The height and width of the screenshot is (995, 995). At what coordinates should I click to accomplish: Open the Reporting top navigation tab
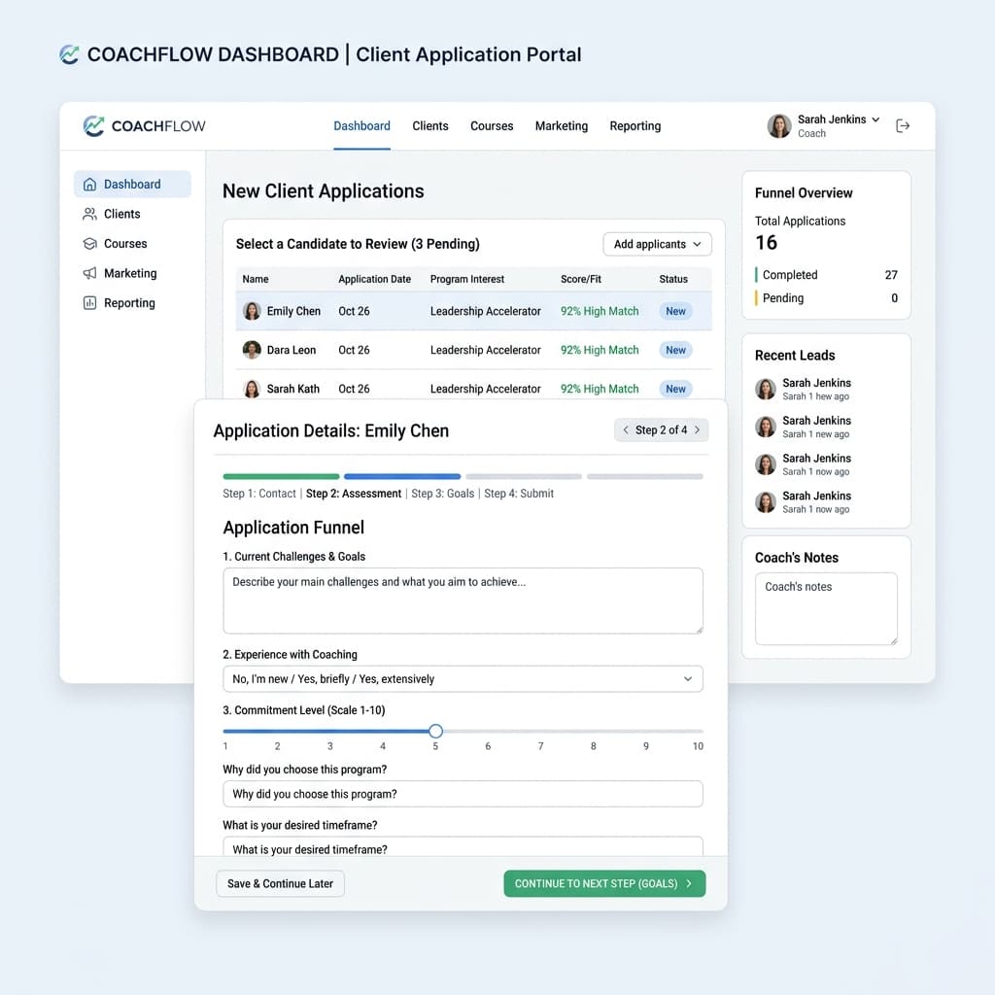[635, 125]
